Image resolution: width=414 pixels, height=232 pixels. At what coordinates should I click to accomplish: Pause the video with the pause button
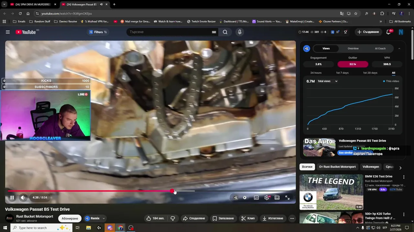12,198
